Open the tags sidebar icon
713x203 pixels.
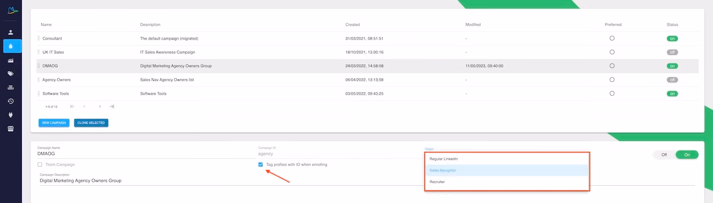pos(11,74)
